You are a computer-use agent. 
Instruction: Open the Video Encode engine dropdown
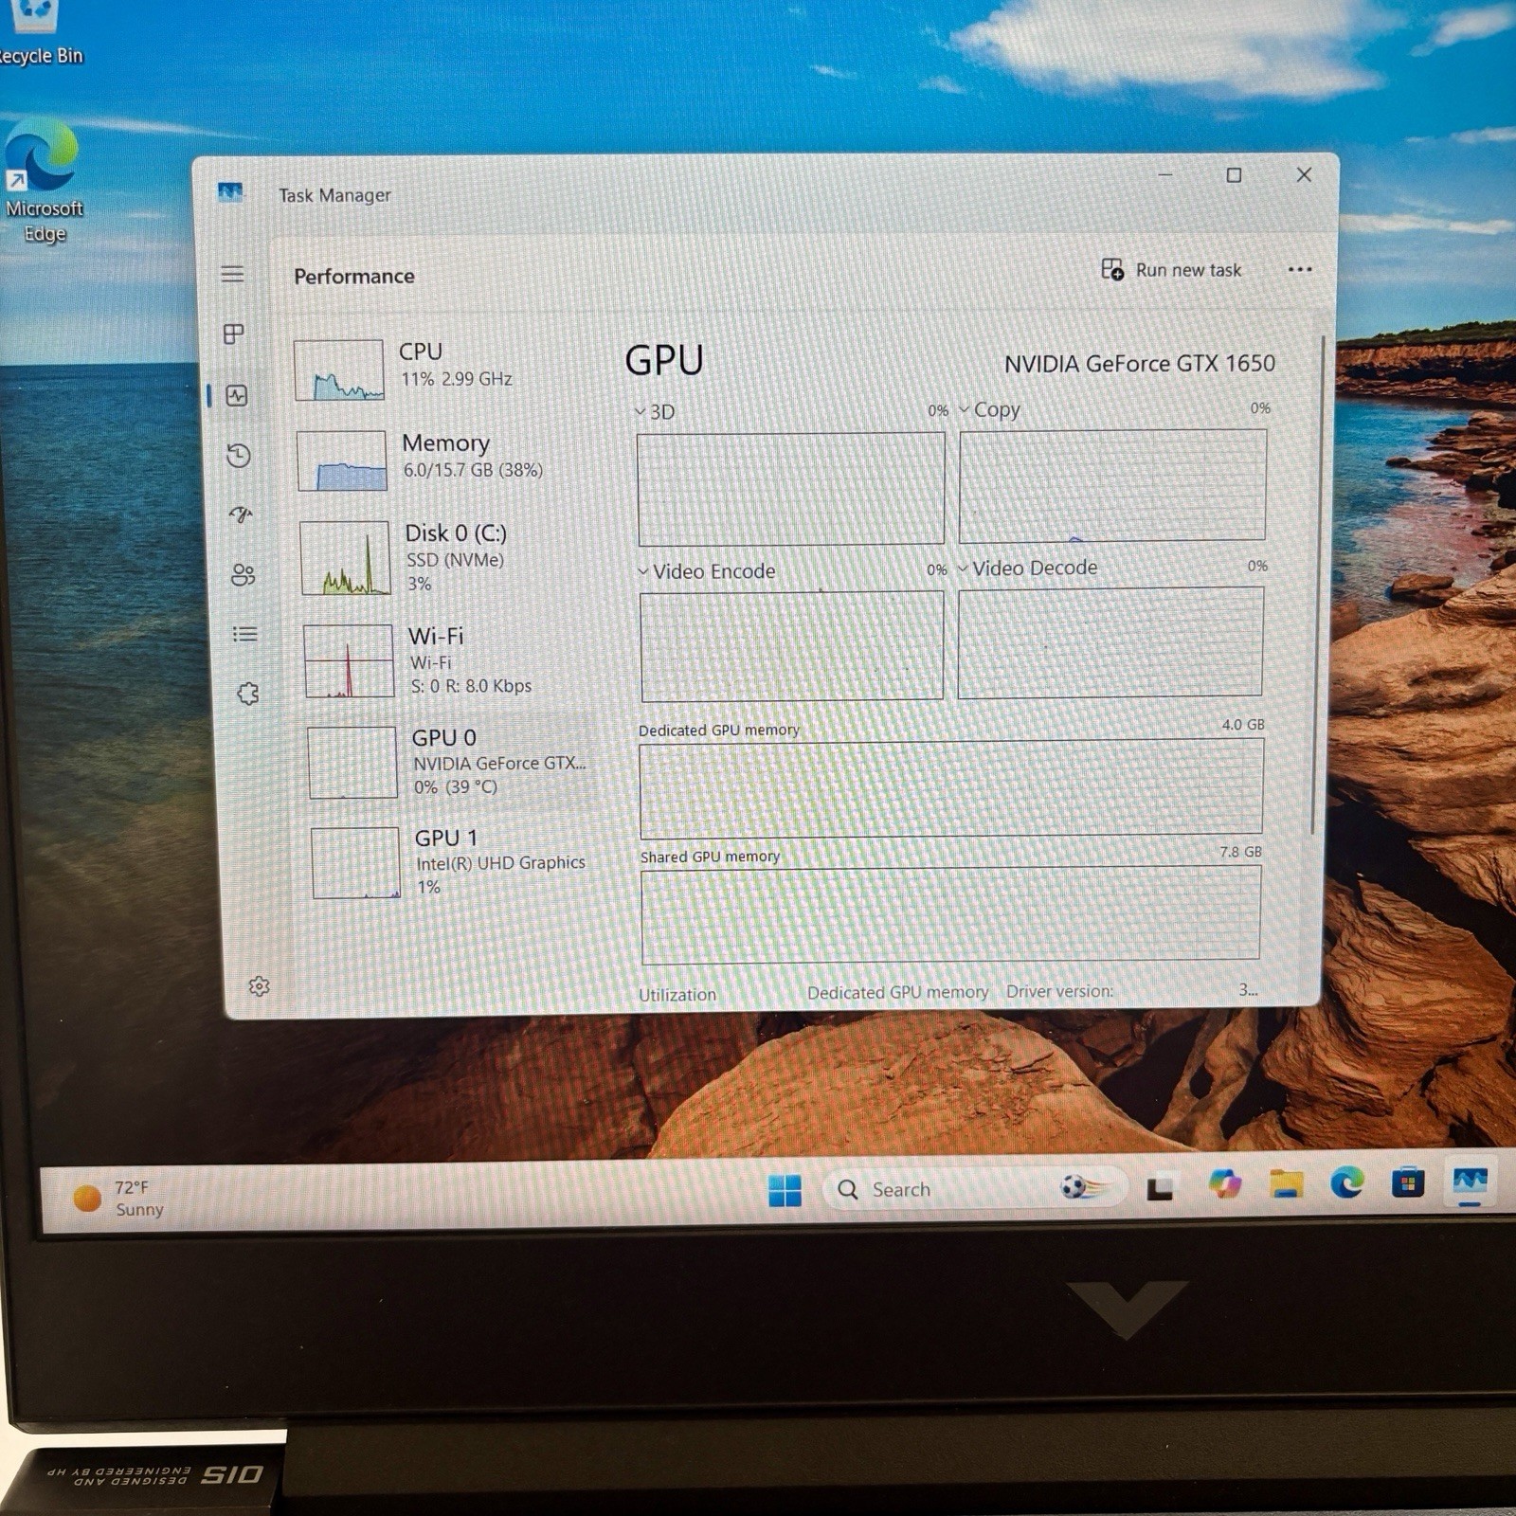[707, 571]
